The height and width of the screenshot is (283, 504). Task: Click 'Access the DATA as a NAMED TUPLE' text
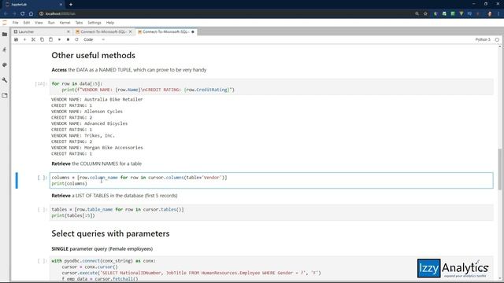[x=129, y=70]
